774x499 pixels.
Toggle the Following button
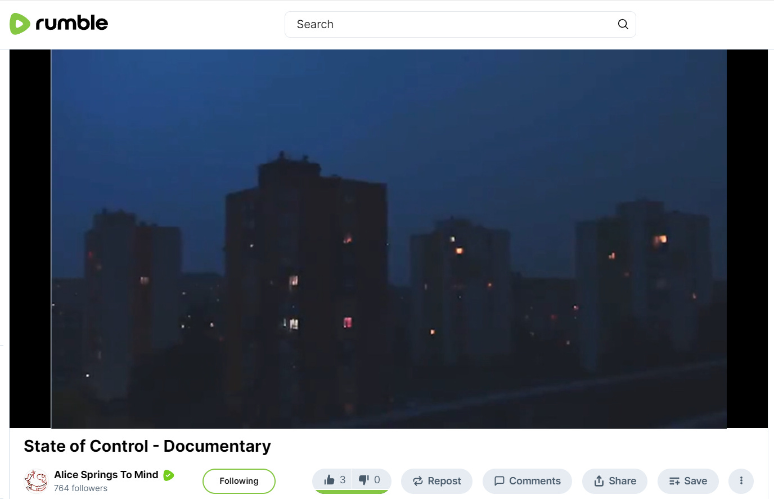pyautogui.click(x=239, y=481)
